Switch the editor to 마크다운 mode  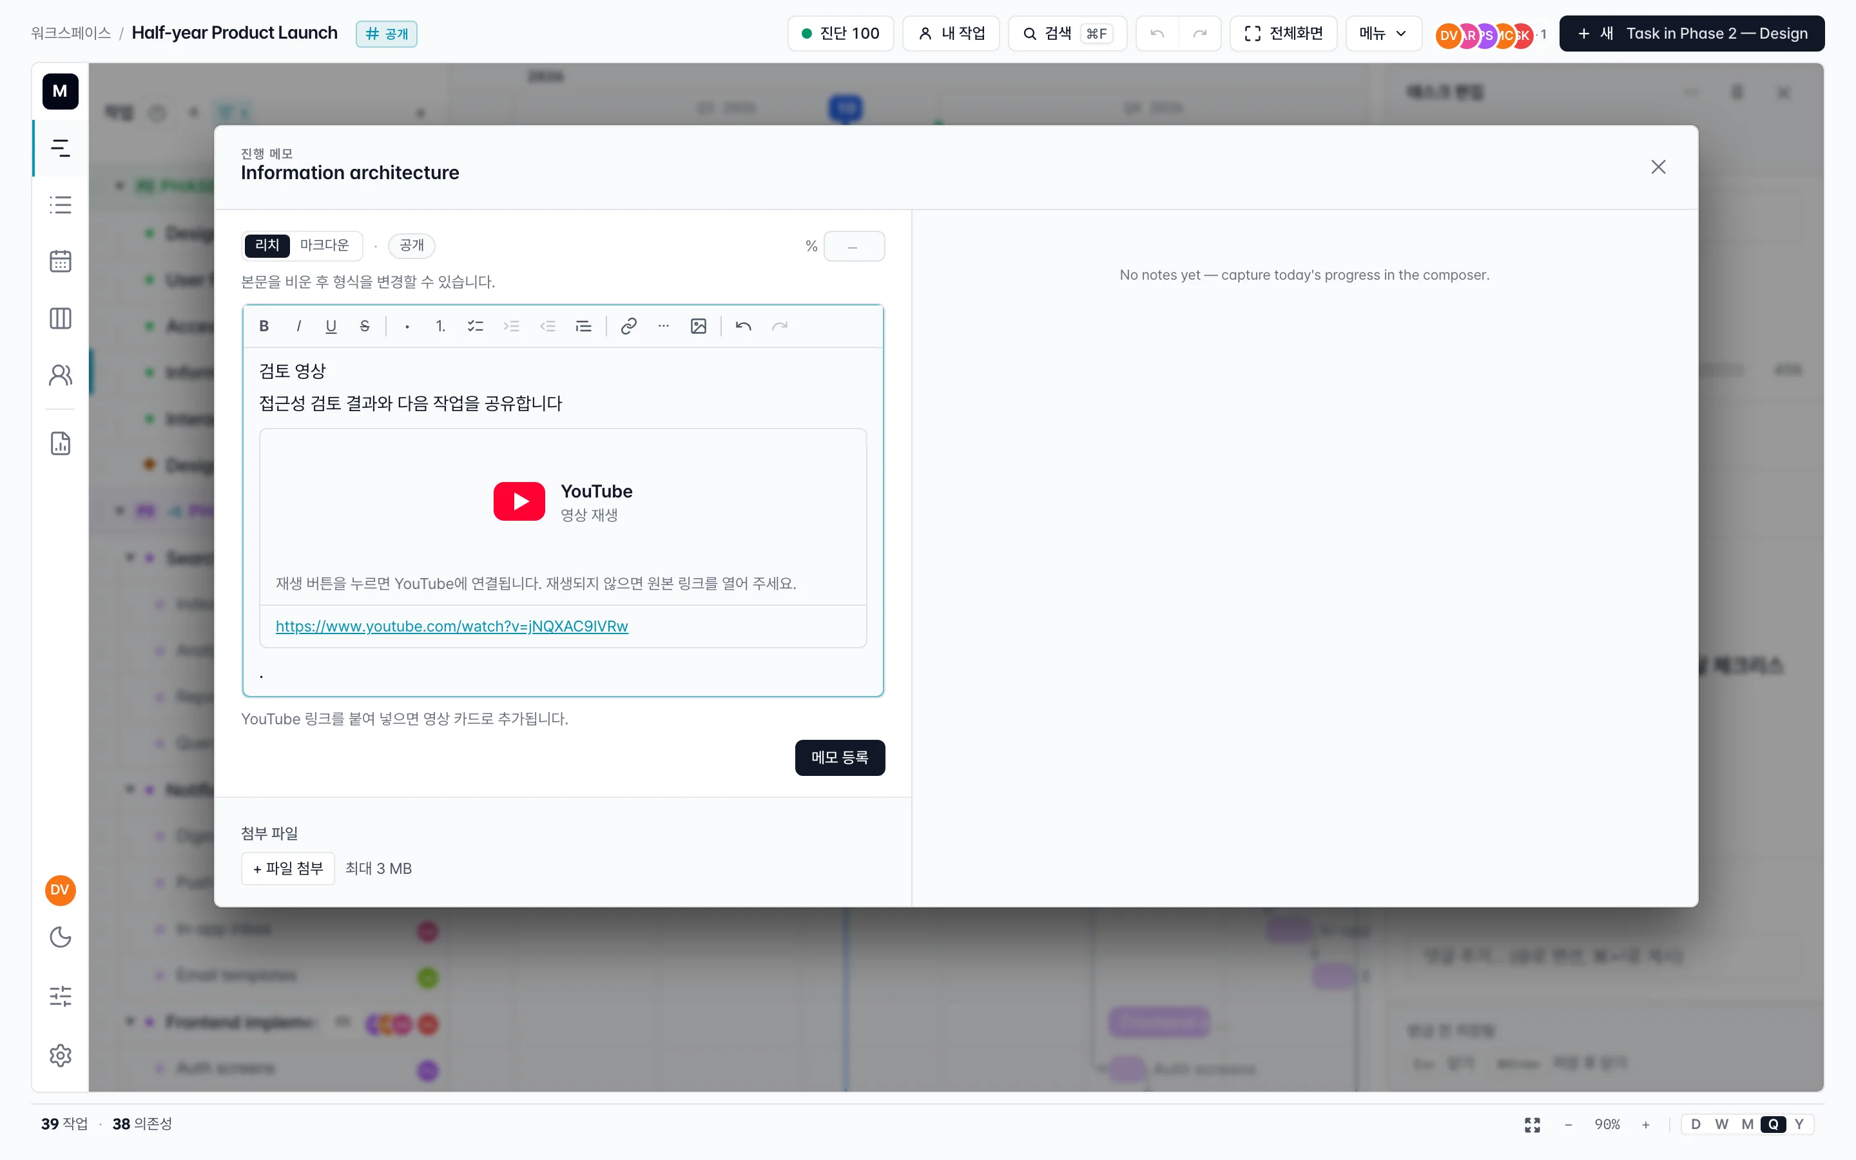click(324, 246)
